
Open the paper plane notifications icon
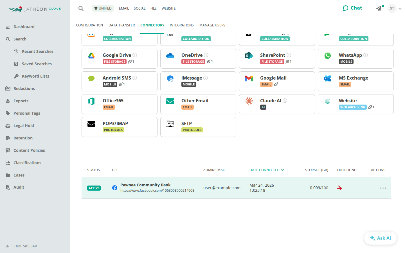point(379,8)
